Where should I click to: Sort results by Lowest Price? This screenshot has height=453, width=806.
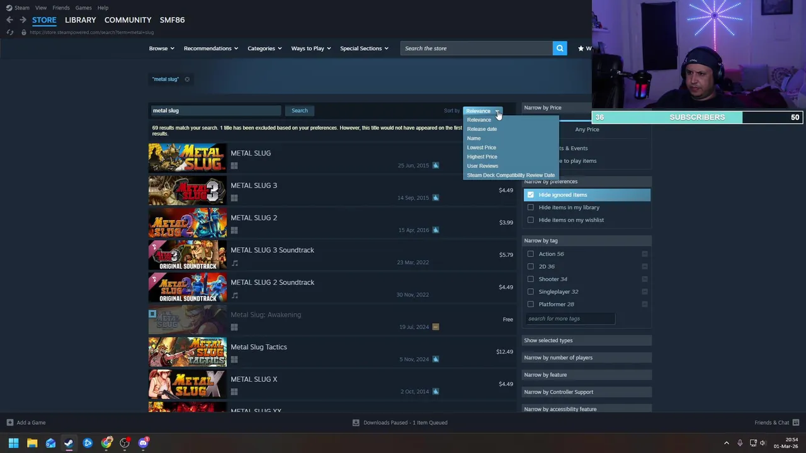pos(481,147)
